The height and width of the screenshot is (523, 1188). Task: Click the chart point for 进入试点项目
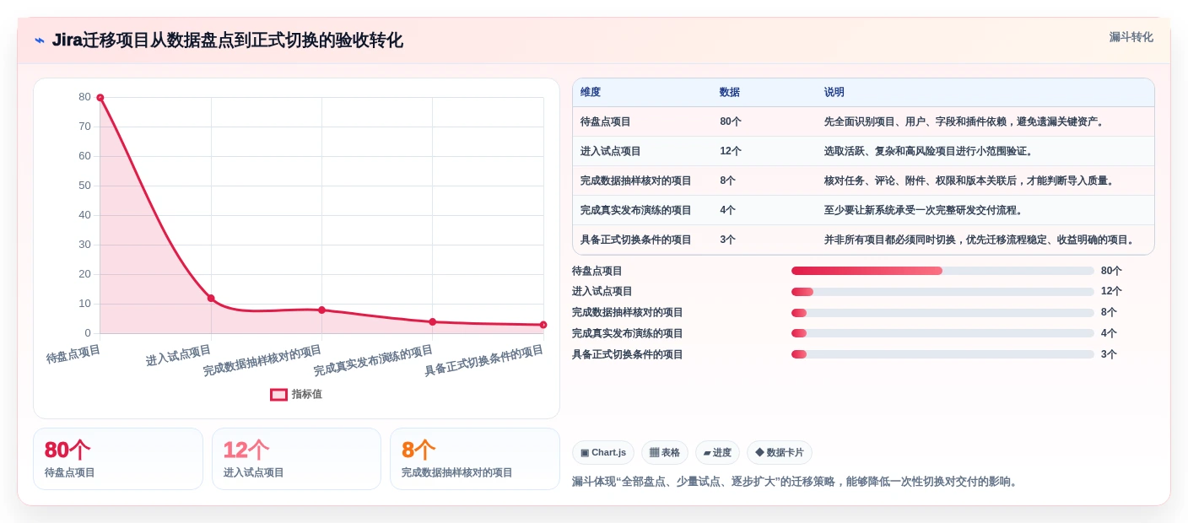pyautogui.click(x=211, y=298)
